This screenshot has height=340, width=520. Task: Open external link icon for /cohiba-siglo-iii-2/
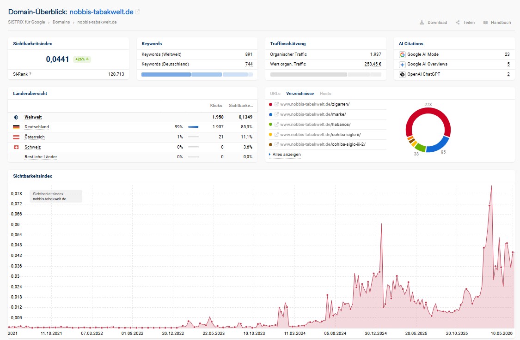coord(276,144)
